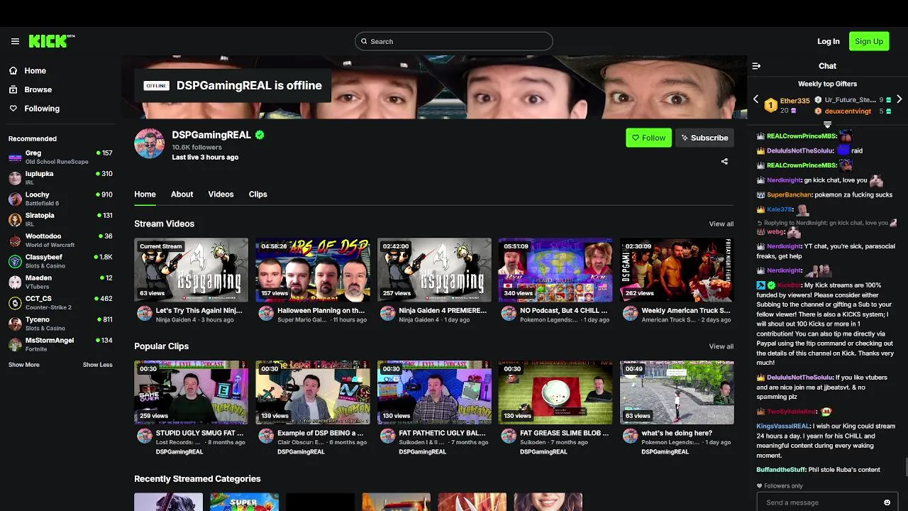Viewport: 908px width, 511px height.
Task: Click the Sign Up button
Action: (x=869, y=41)
